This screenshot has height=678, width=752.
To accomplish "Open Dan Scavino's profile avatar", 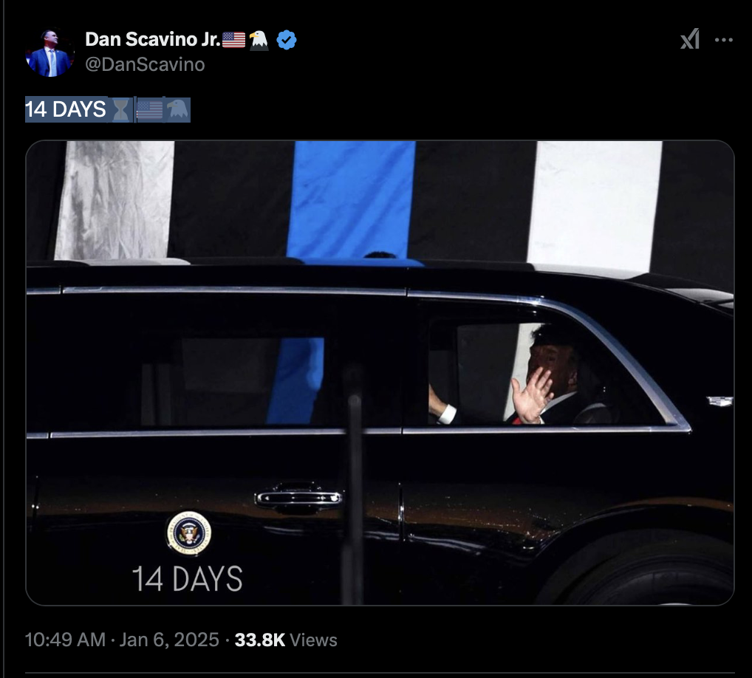I will [x=50, y=52].
